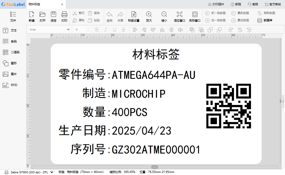This screenshot has width=285, height=175.
Task: Send selected object to back
Action: point(201,30)
